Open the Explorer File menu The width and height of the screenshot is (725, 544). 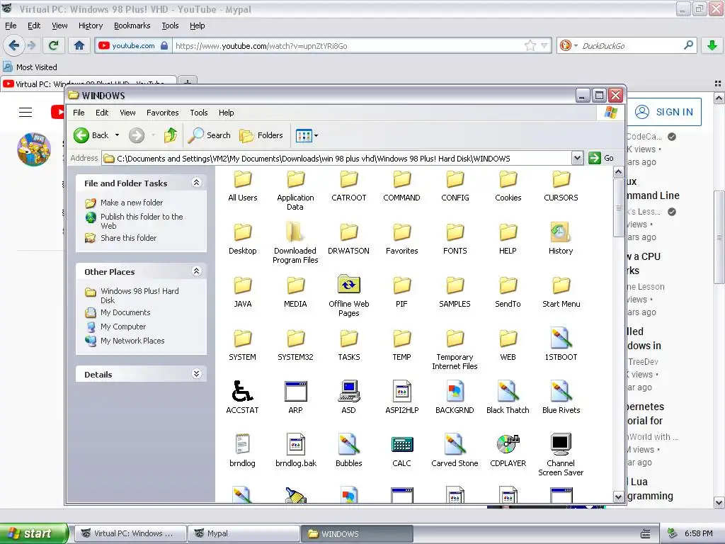point(79,113)
